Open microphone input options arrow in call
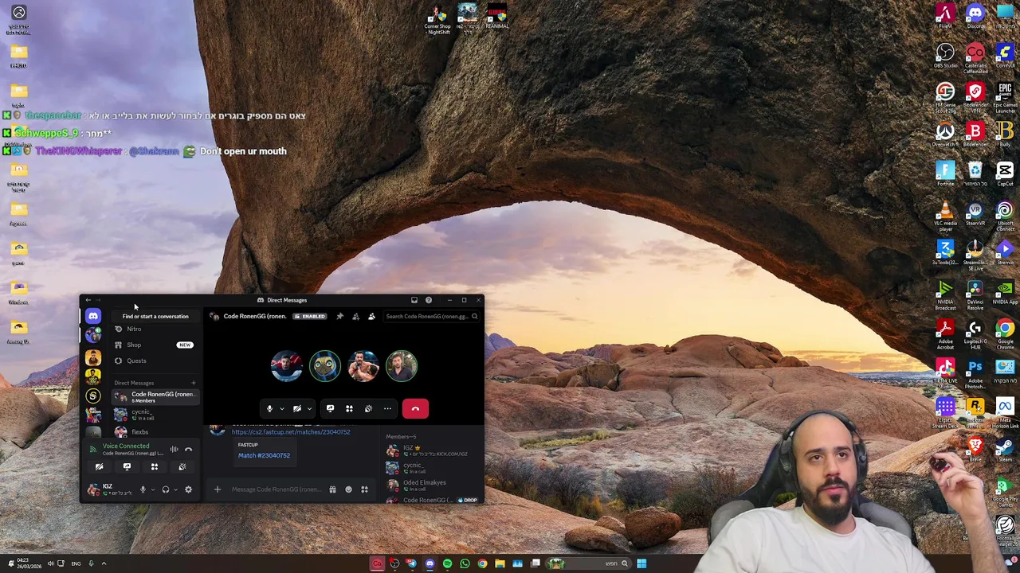 point(281,409)
